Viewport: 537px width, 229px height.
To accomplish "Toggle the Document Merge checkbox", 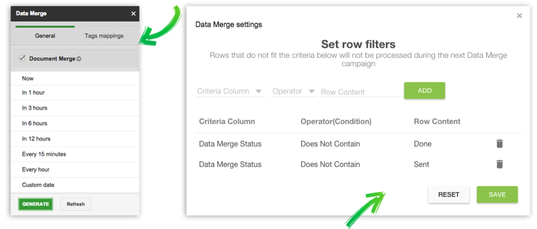I will [x=22, y=58].
